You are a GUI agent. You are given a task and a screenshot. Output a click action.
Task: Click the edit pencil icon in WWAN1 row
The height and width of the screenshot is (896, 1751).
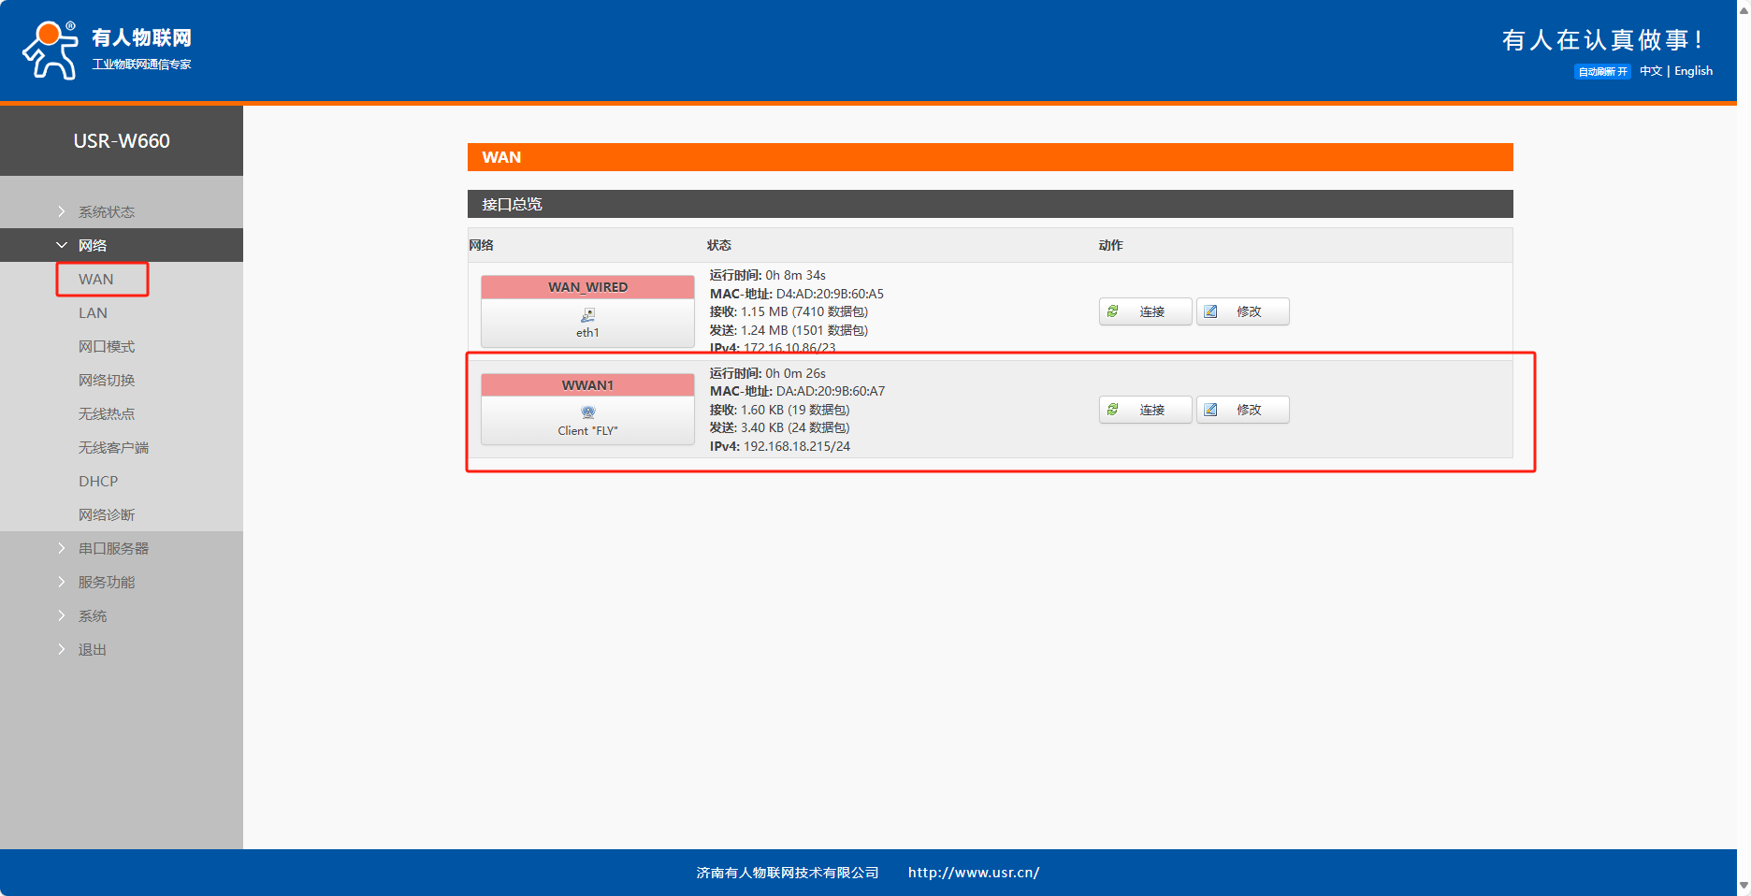pyautogui.click(x=1210, y=410)
